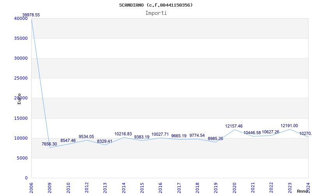Click the 5000 y-axis tick label
The height and width of the screenshot is (195, 312).
click(22, 158)
